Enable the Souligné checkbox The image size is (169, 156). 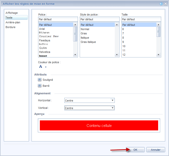(x=40, y=80)
